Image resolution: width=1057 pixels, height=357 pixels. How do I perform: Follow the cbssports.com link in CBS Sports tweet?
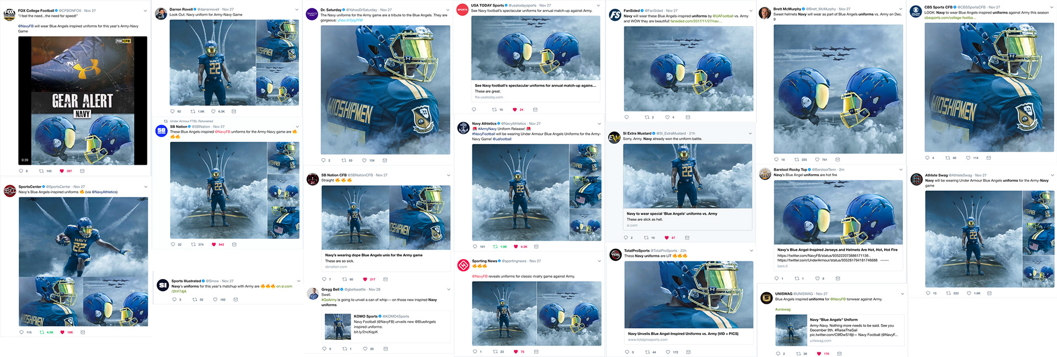(x=950, y=18)
